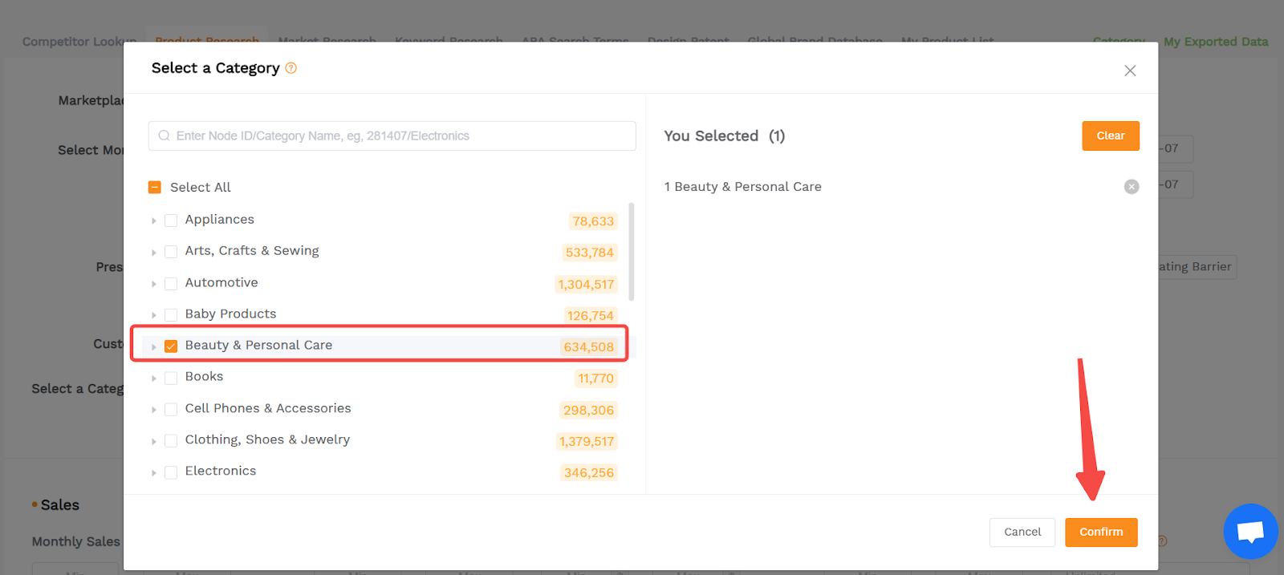This screenshot has height=575, width=1284.
Task: Click the help icon beside Select a Category
Action: pyautogui.click(x=291, y=68)
